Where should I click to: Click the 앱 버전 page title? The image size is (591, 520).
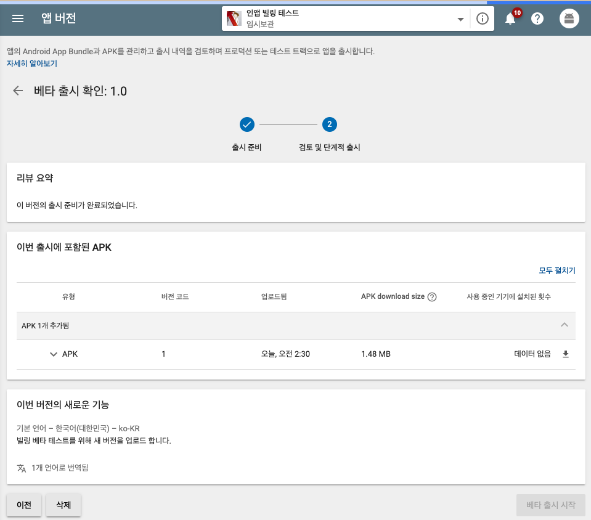pyautogui.click(x=59, y=18)
